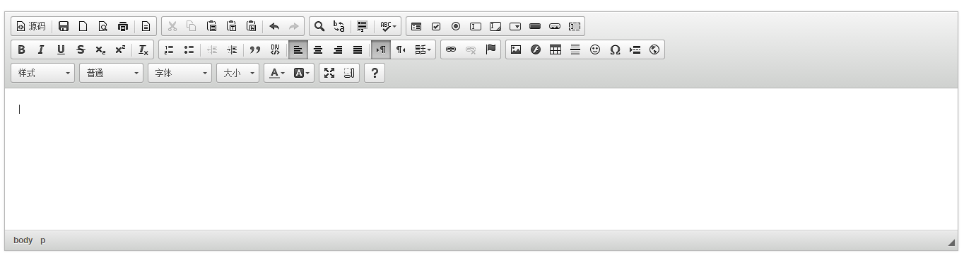Insert an image
Image resolution: width=964 pixels, height=263 pixels.
pyautogui.click(x=516, y=49)
